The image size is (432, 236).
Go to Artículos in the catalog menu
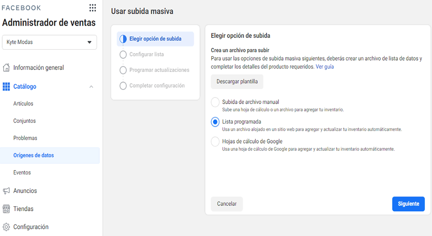coord(23,104)
